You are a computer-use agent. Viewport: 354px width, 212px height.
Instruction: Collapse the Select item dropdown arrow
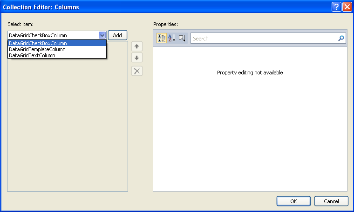click(x=102, y=35)
